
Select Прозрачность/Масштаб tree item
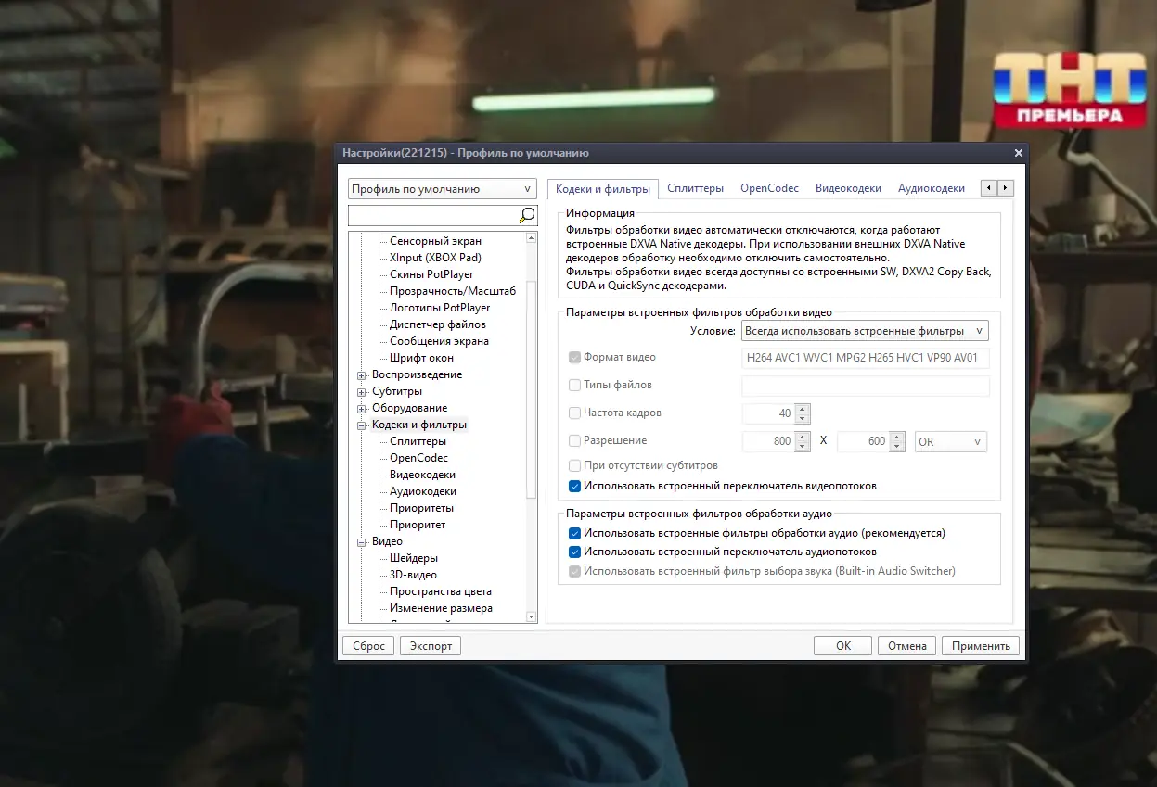pyautogui.click(x=452, y=291)
